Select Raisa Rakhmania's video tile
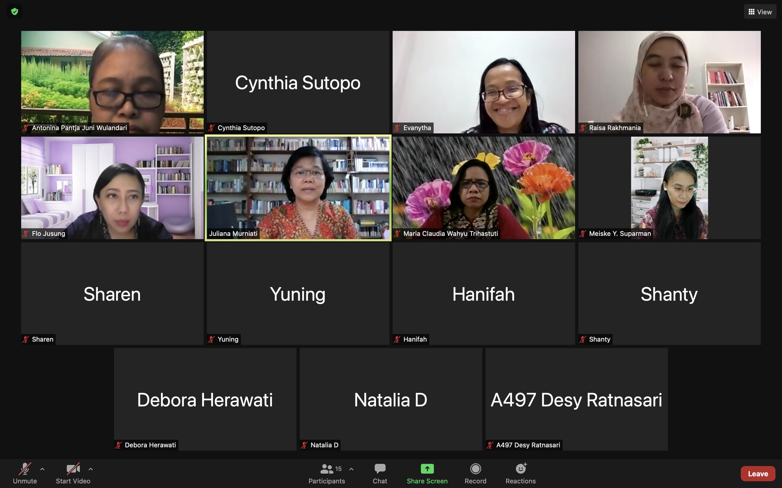 [x=670, y=82]
